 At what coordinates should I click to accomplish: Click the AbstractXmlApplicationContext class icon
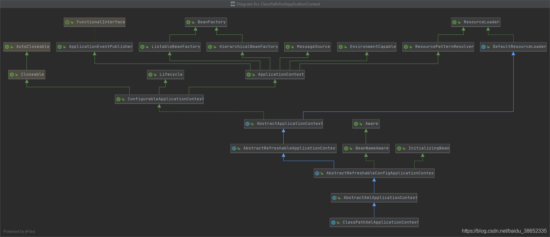(334, 198)
